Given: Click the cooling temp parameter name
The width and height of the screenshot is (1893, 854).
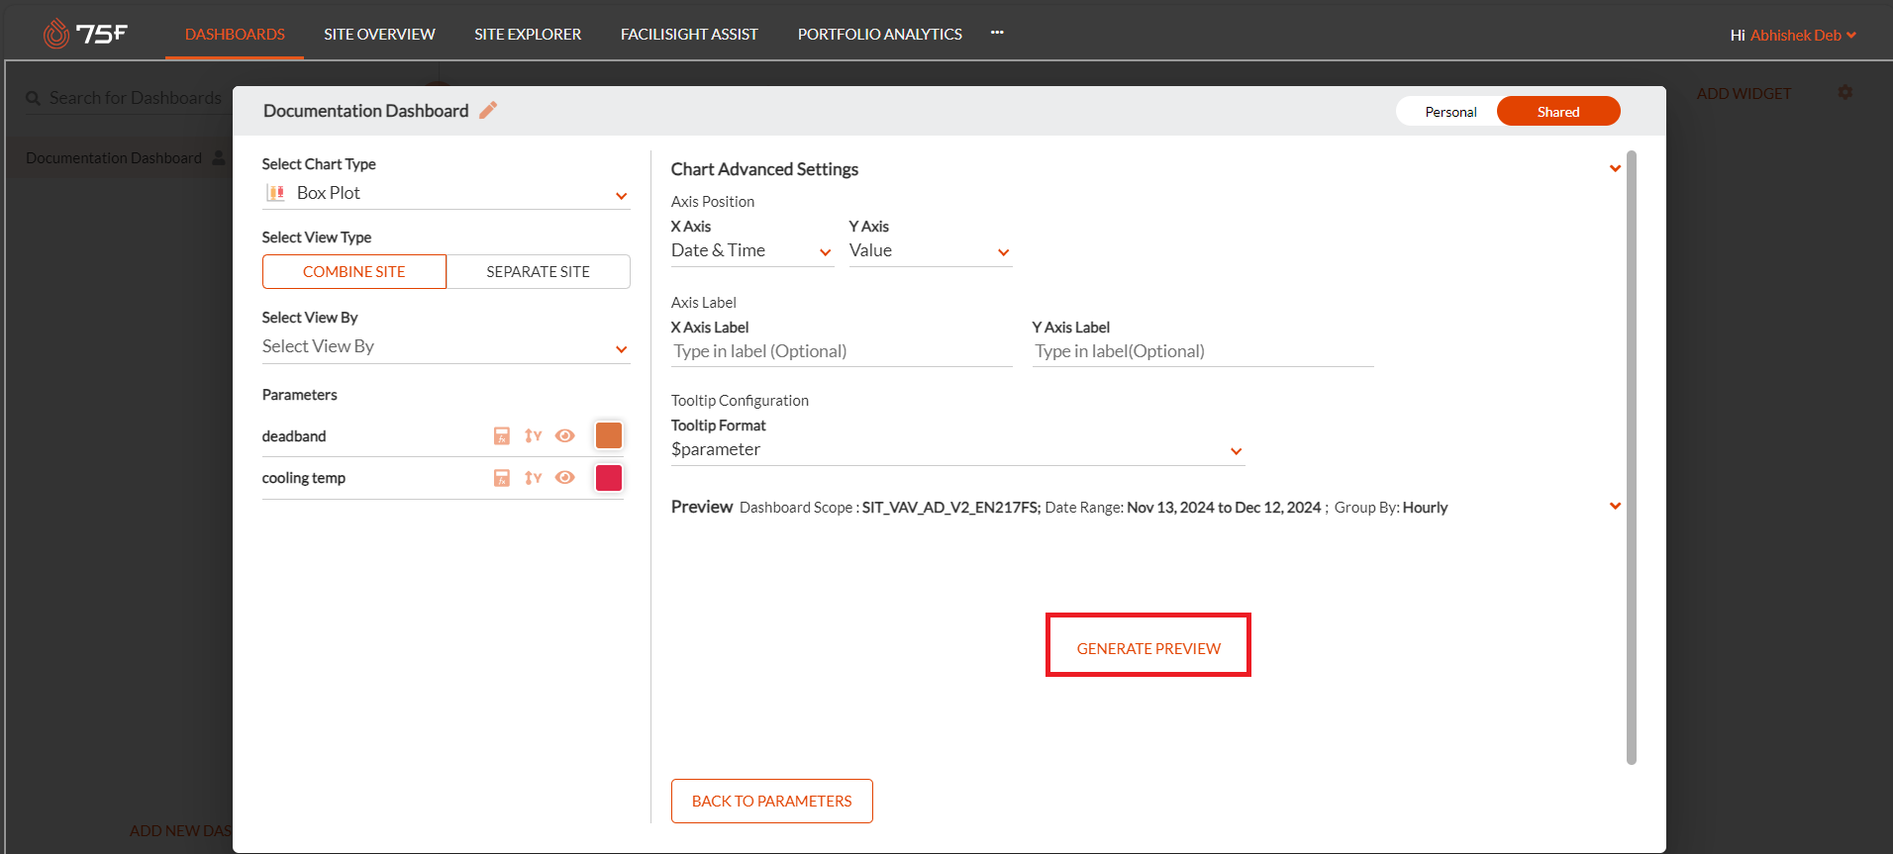Looking at the screenshot, I should (304, 478).
